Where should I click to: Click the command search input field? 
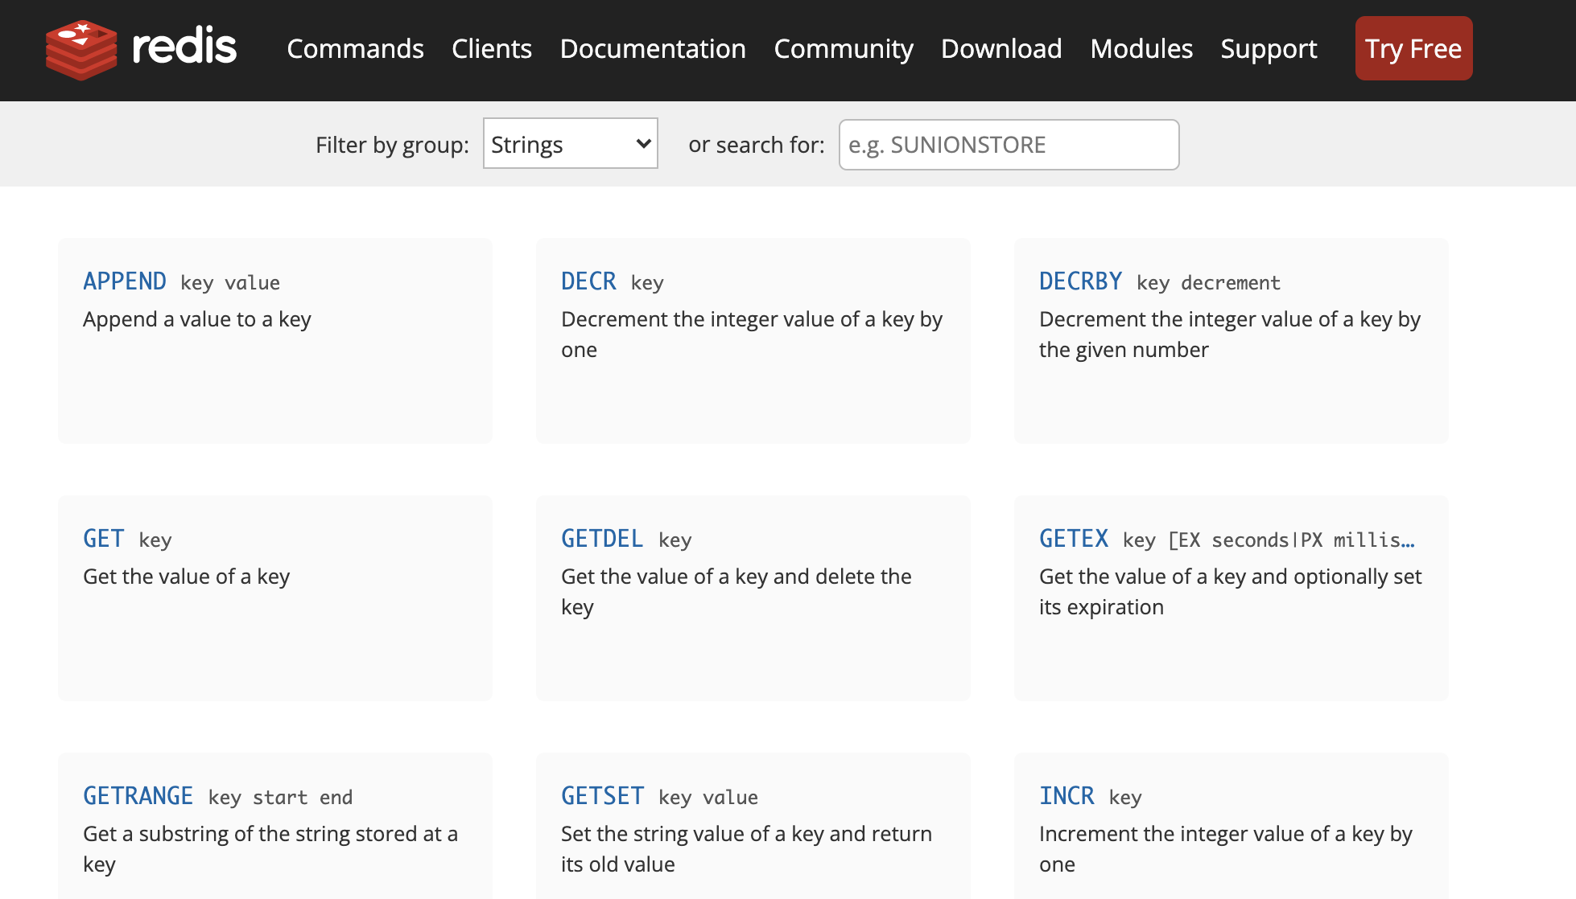(1009, 145)
